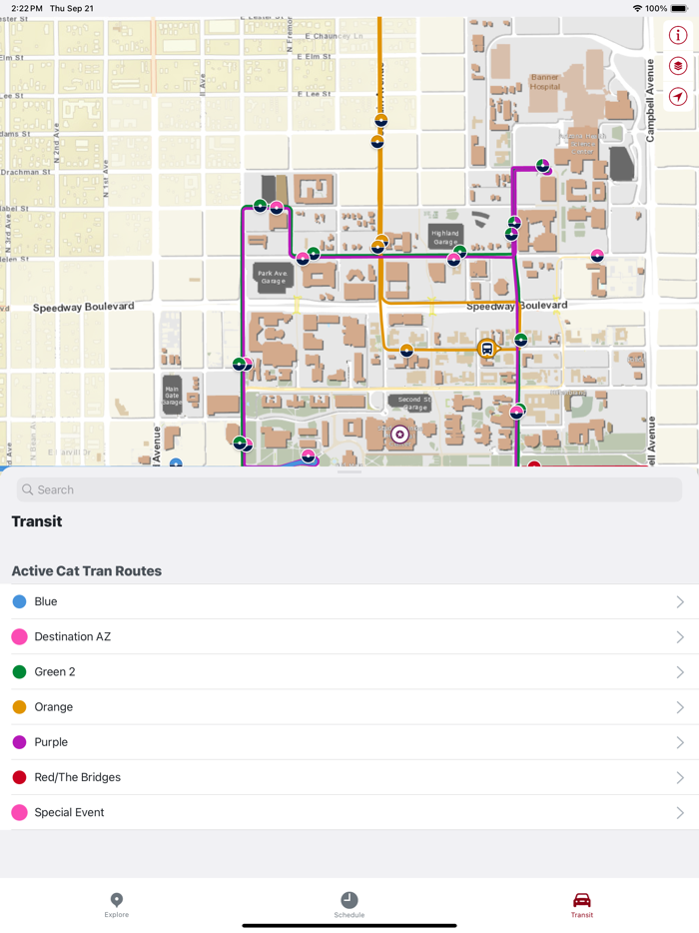The width and height of the screenshot is (699, 933).
Task: Tap the Banner Hospital label on the map
Action: 545,82
